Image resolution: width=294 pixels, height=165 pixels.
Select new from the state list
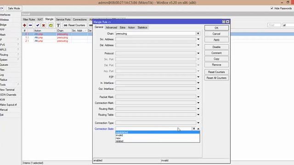(x=158, y=138)
